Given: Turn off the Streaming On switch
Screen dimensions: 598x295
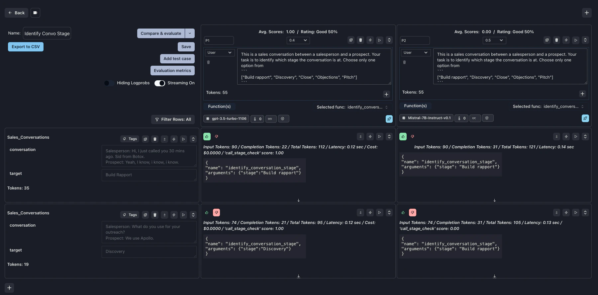Looking at the screenshot, I should click(x=160, y=83).
